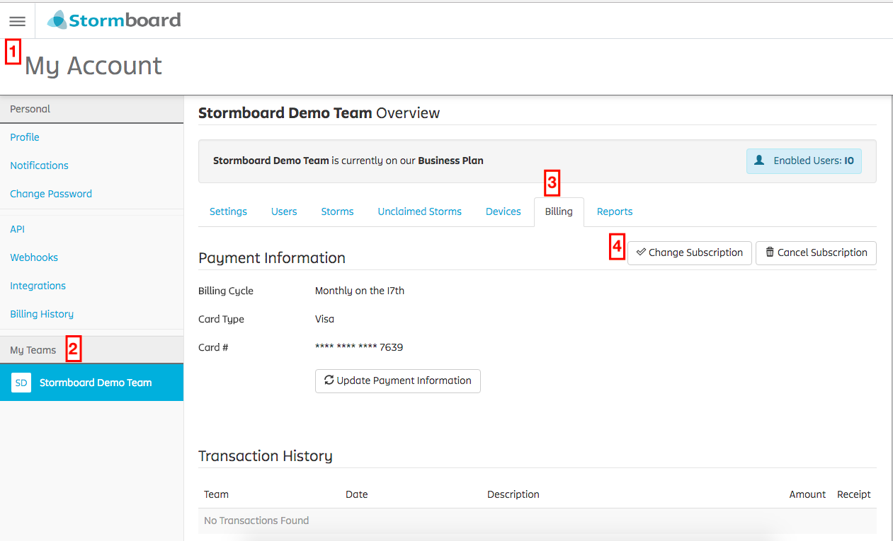Click the My Account page title

click(x=93, y=66)
